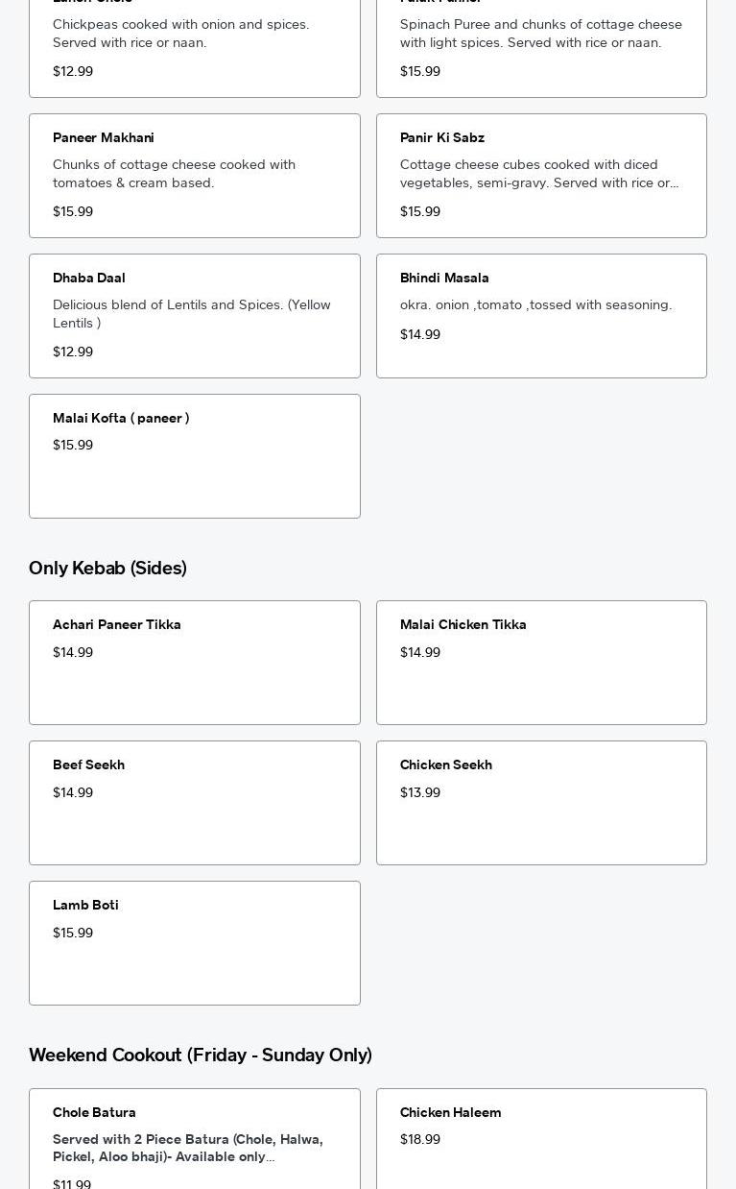Open the Achari Paneer Tikka item
This screenshot has width=736, height=1189.
pyautogui.click(x=194, y=663)
